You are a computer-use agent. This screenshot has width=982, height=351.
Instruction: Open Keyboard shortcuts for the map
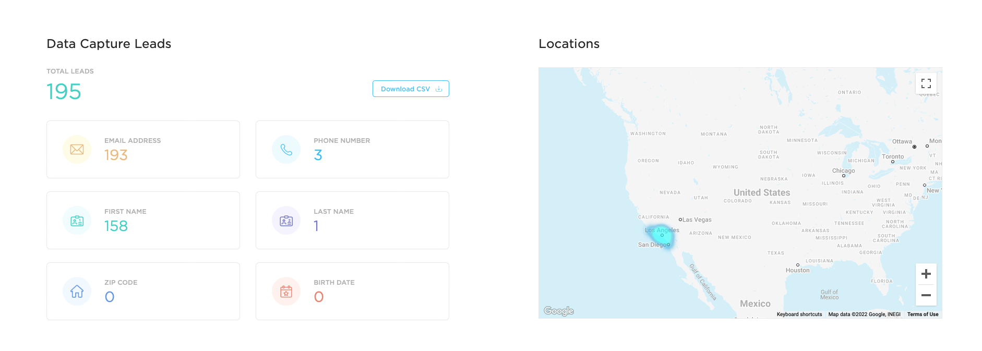(x=799, y=314)
